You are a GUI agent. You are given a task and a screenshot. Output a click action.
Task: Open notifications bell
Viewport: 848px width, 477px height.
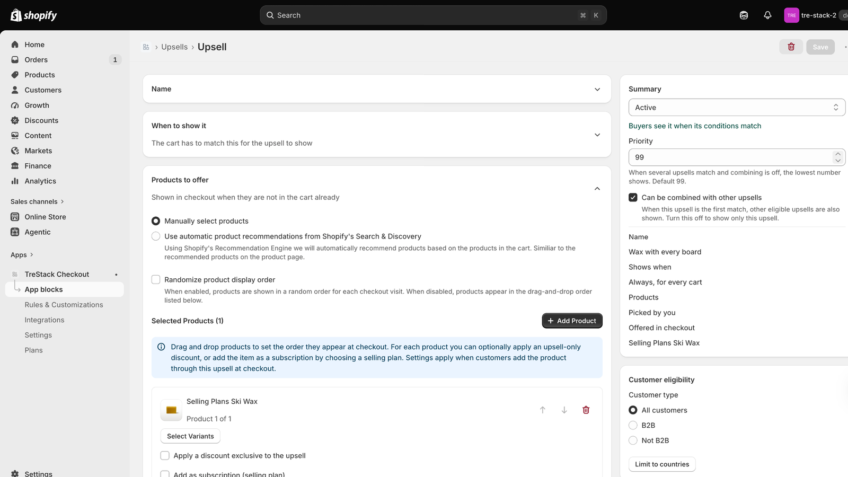point(767,15)
